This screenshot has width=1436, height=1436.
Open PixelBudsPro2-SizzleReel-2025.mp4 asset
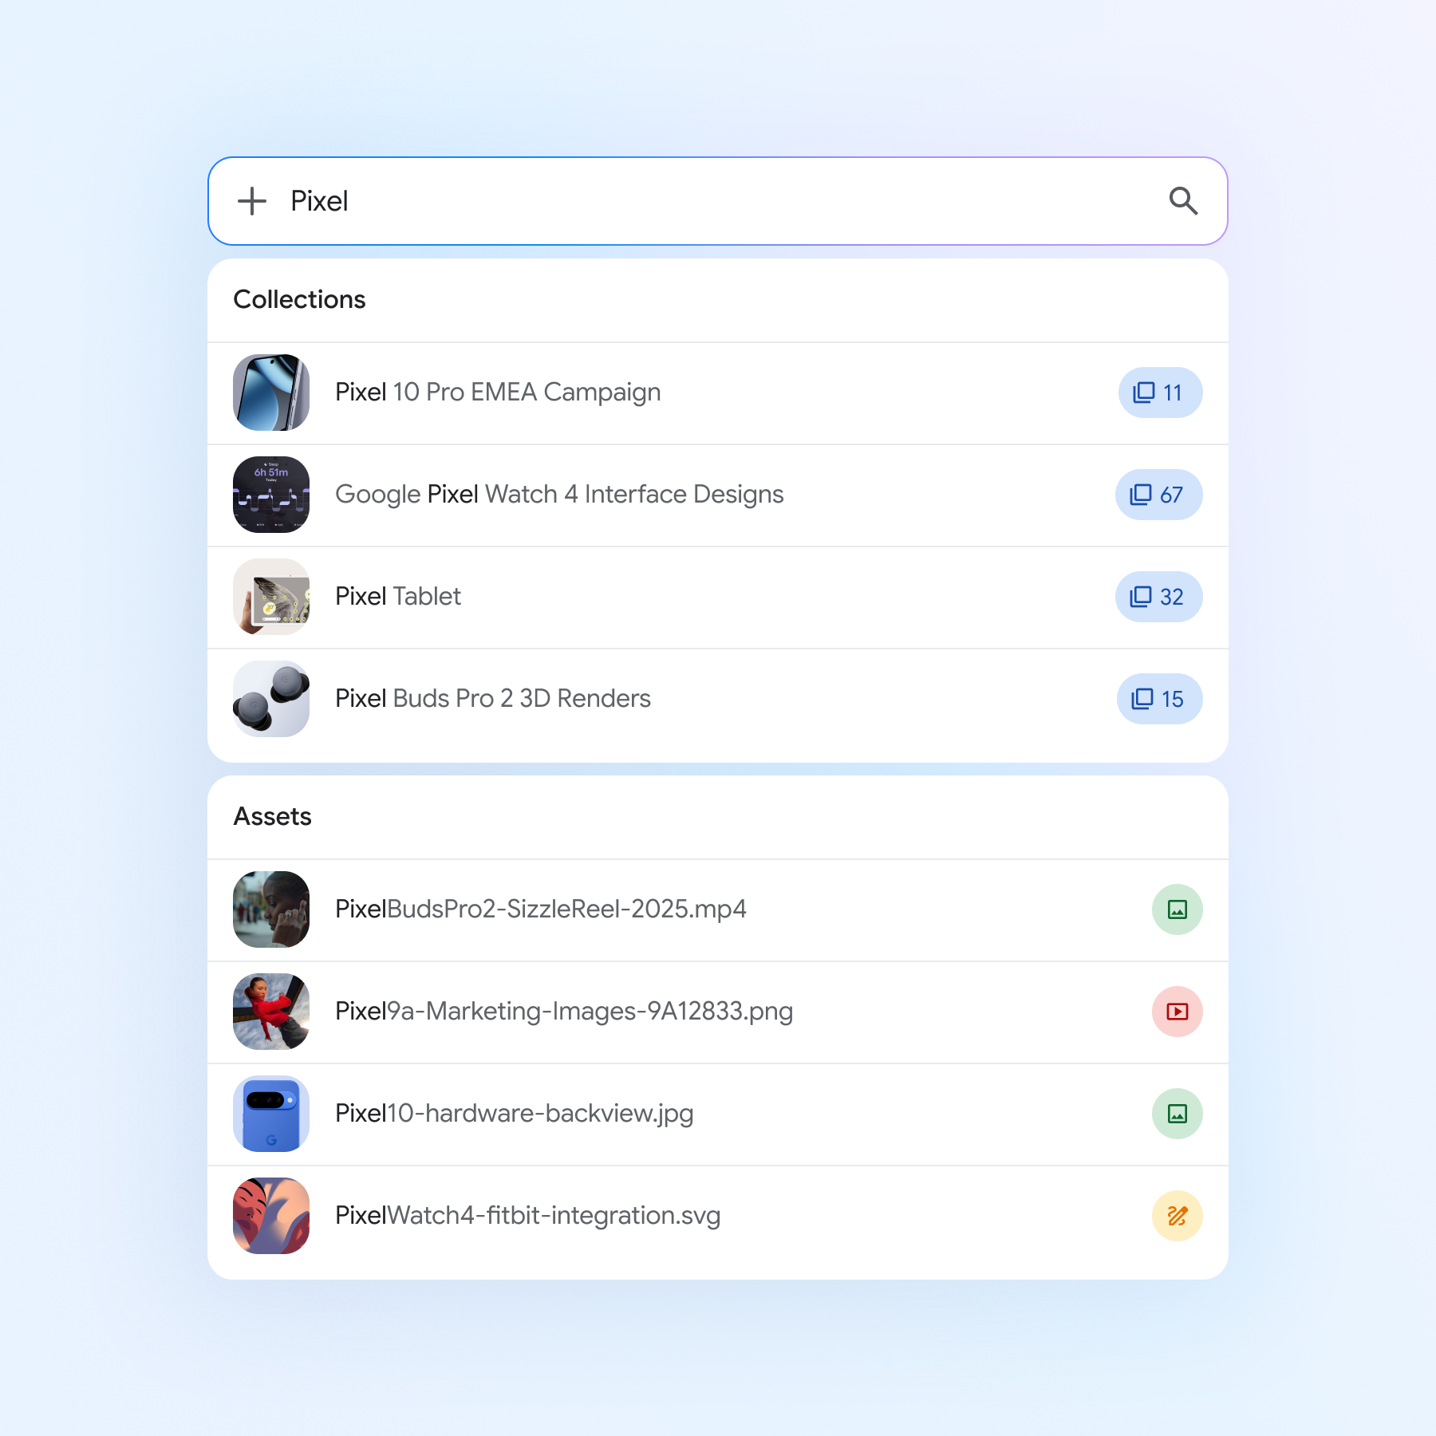[718, 910]
